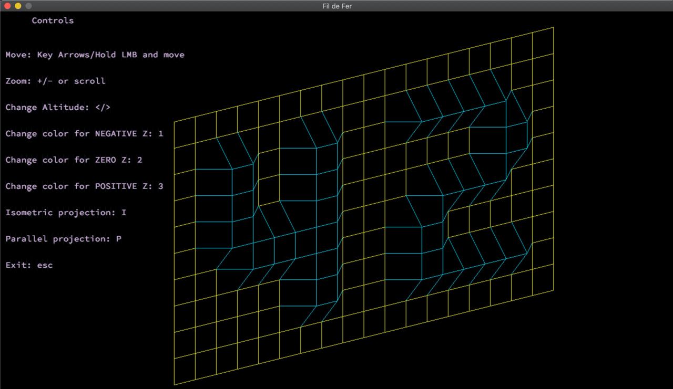
Task: Close the Fil de Fer window
Action: [x=7, y=6]
